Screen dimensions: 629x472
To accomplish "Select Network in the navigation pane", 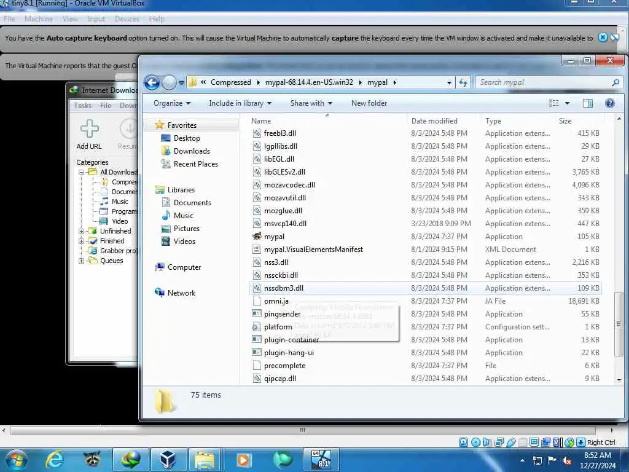I will (x=175, y=293).
